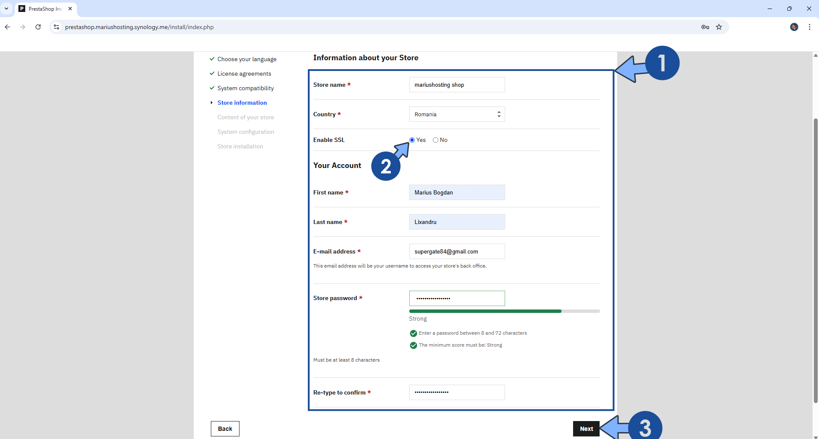
Task: Click the Re-type to confirm password field
Action: (x=457, y=392)
